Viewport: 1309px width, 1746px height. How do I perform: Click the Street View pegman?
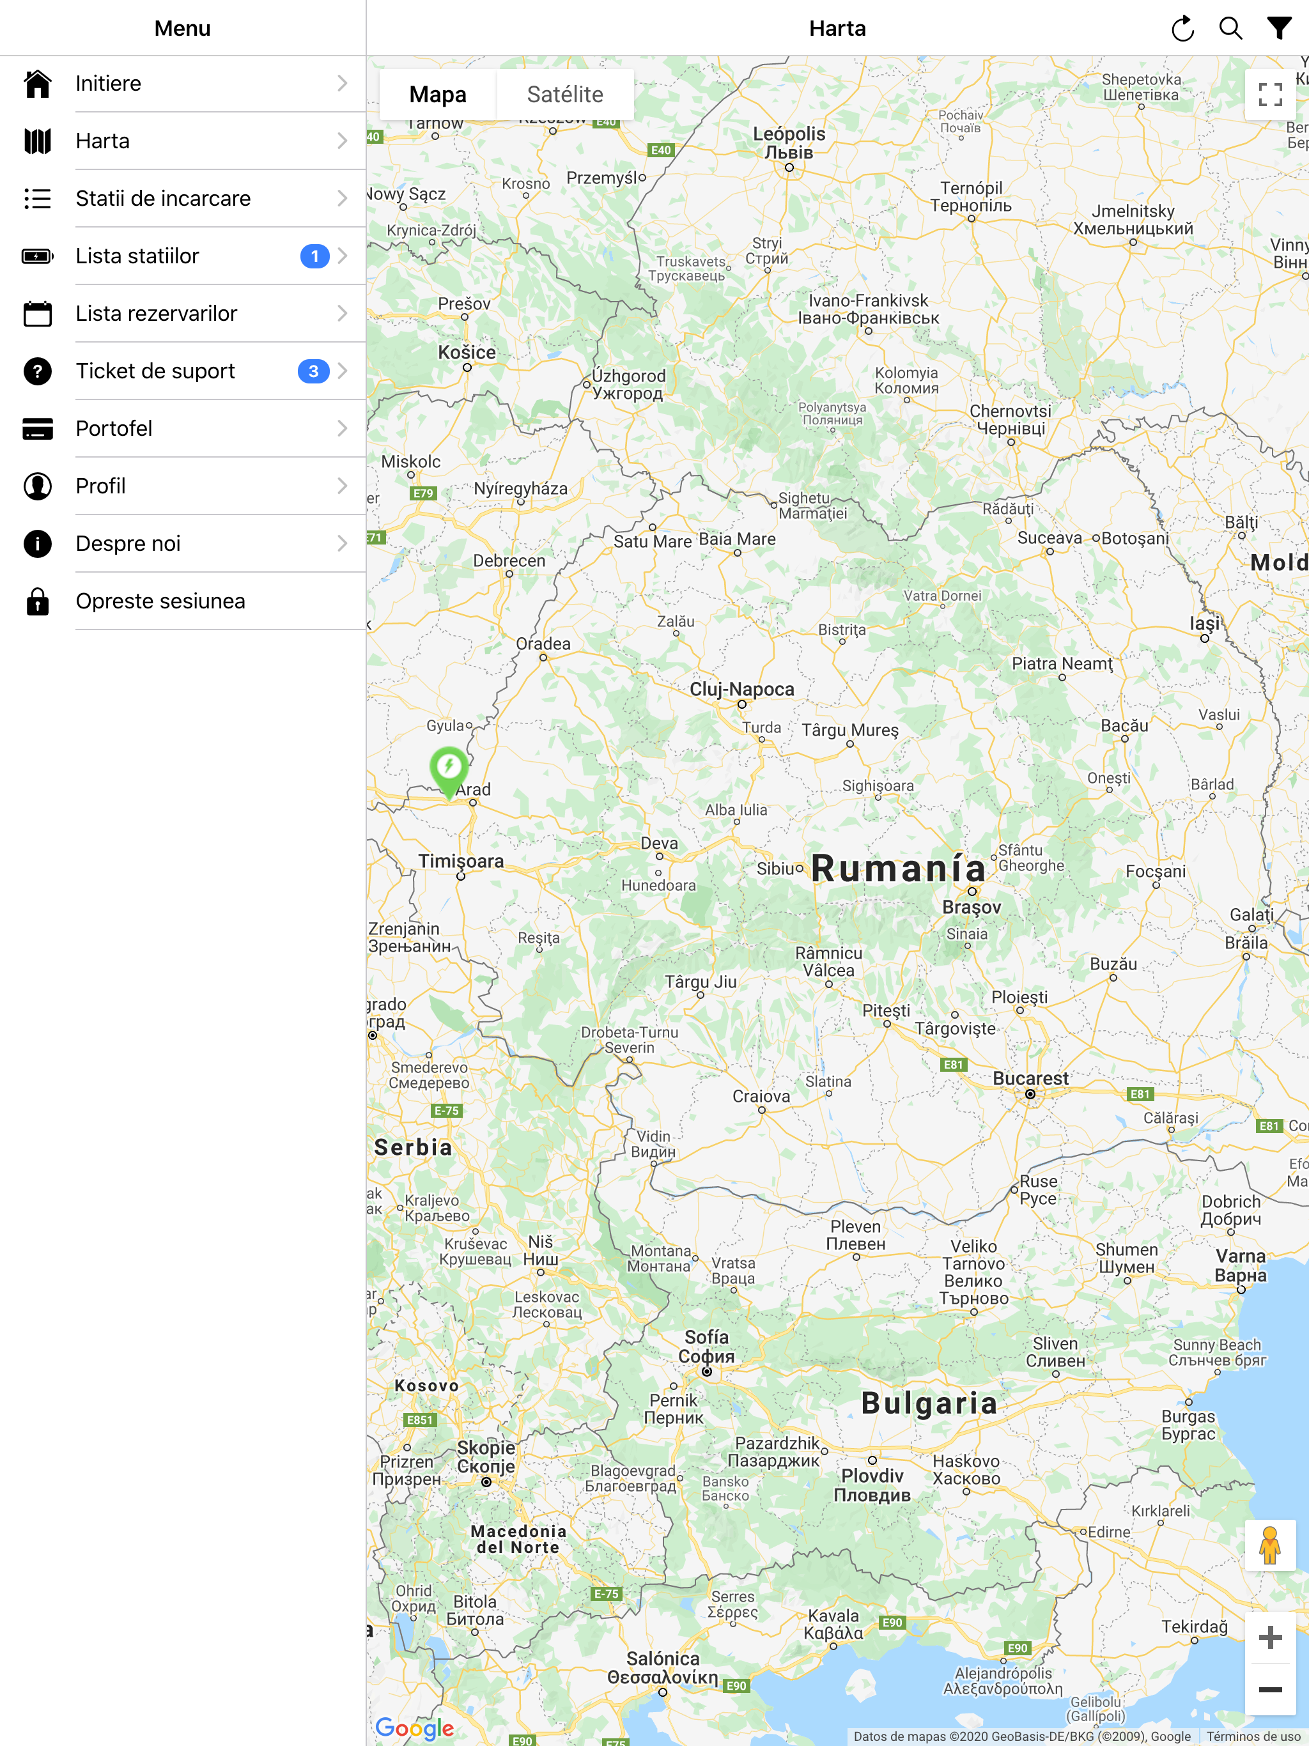(1270, 1545)
